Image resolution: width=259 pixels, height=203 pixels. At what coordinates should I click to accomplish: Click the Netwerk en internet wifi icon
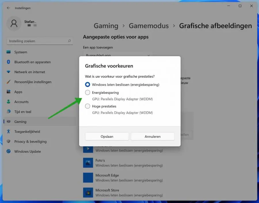(8, 72)
